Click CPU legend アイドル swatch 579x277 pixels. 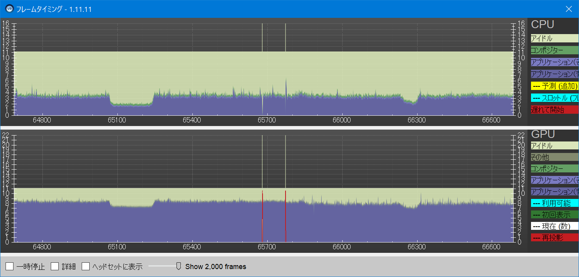pos(554,38)
